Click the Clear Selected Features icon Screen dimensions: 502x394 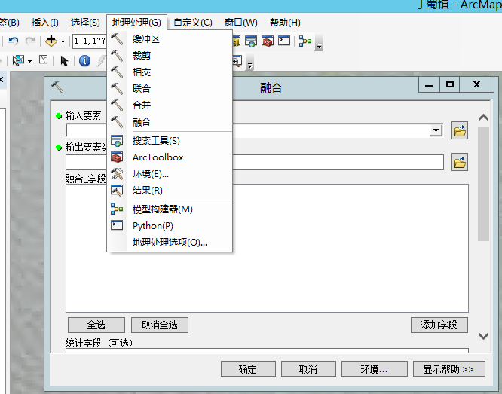pos(43,60)
